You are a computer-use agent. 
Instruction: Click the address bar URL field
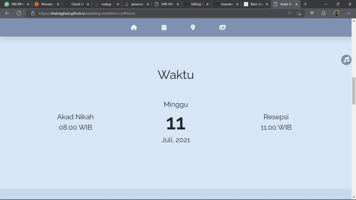(x=104, y=13)
